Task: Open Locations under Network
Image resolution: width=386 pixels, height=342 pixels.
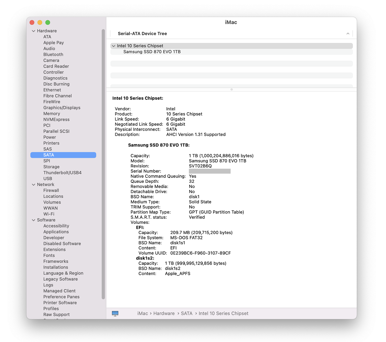Action: [x=53, y=197]
